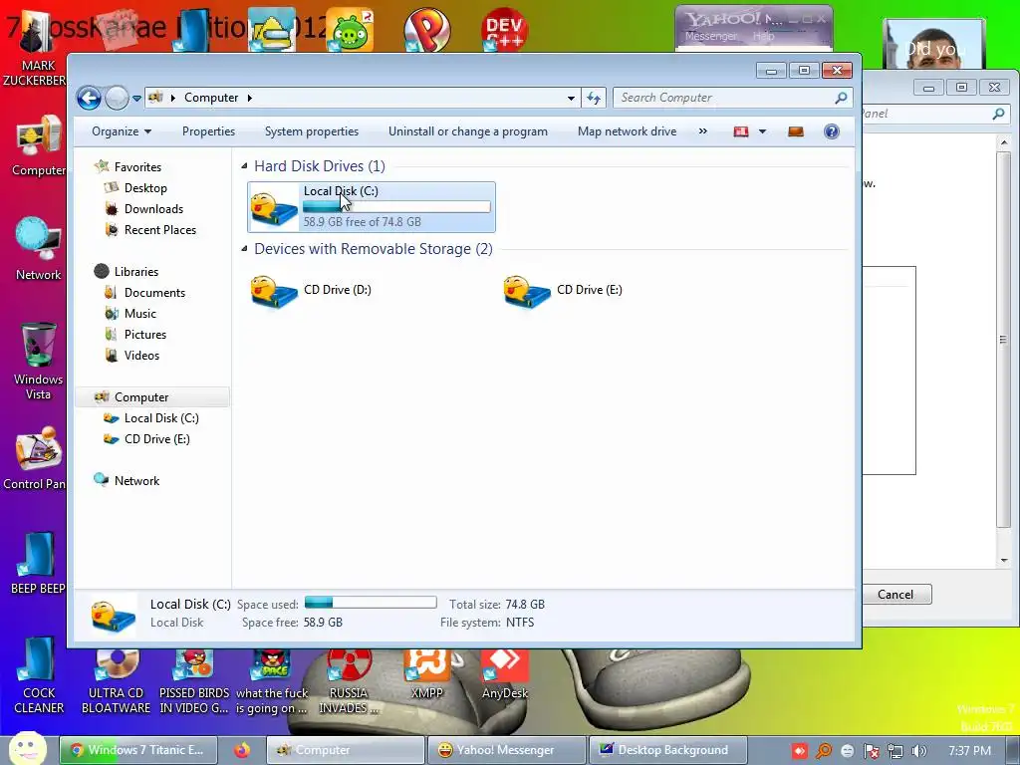Click the Computer breadcrumb in address bar
The image size is (1020, 765).
pos(211,98)
